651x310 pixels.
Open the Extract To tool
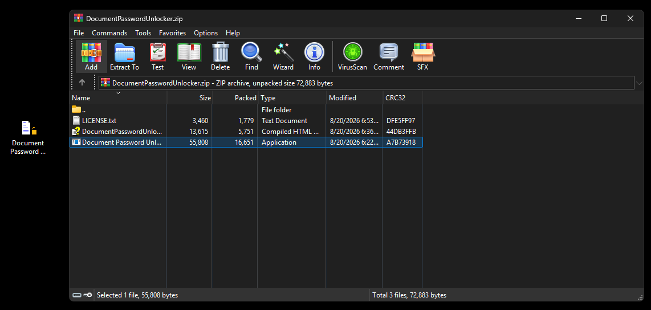[x=124, y=56]
